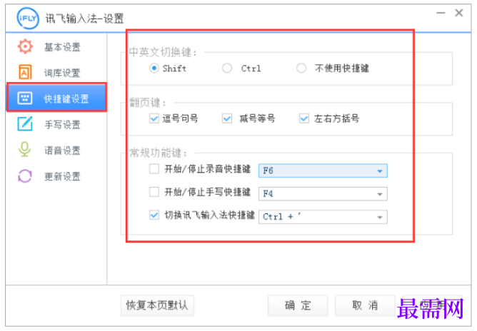Image resolution: width=477 pixels, height=331 pixels.
Task: Uncheck the 逗号句号 page-turn checkbox
Action: pos(154,118)
